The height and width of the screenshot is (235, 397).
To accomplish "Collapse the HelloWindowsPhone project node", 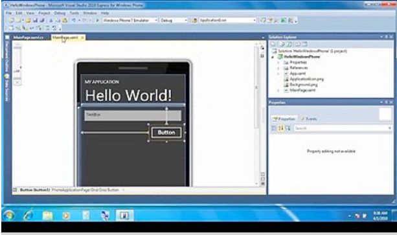I will click(273, 57).
